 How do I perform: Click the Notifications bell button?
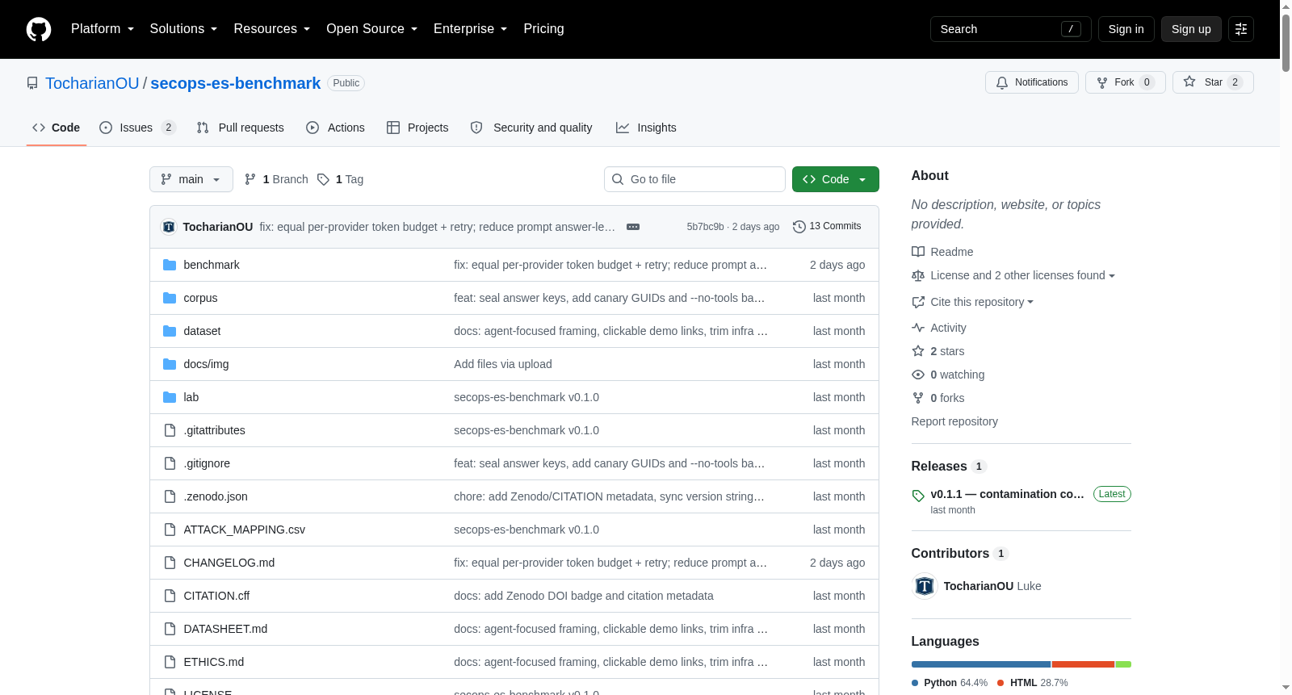(x=1031, y=82)
